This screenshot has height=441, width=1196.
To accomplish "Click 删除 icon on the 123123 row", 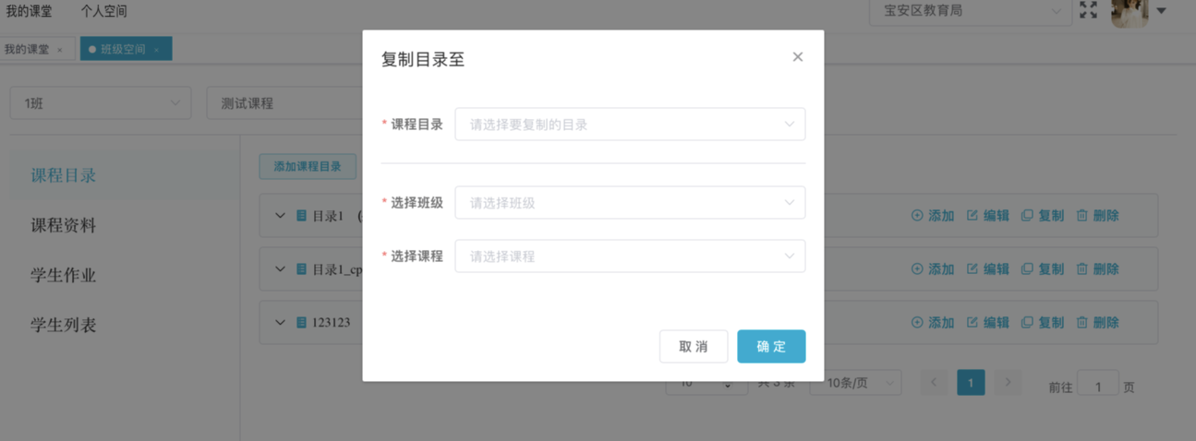I will (1097, 323).
